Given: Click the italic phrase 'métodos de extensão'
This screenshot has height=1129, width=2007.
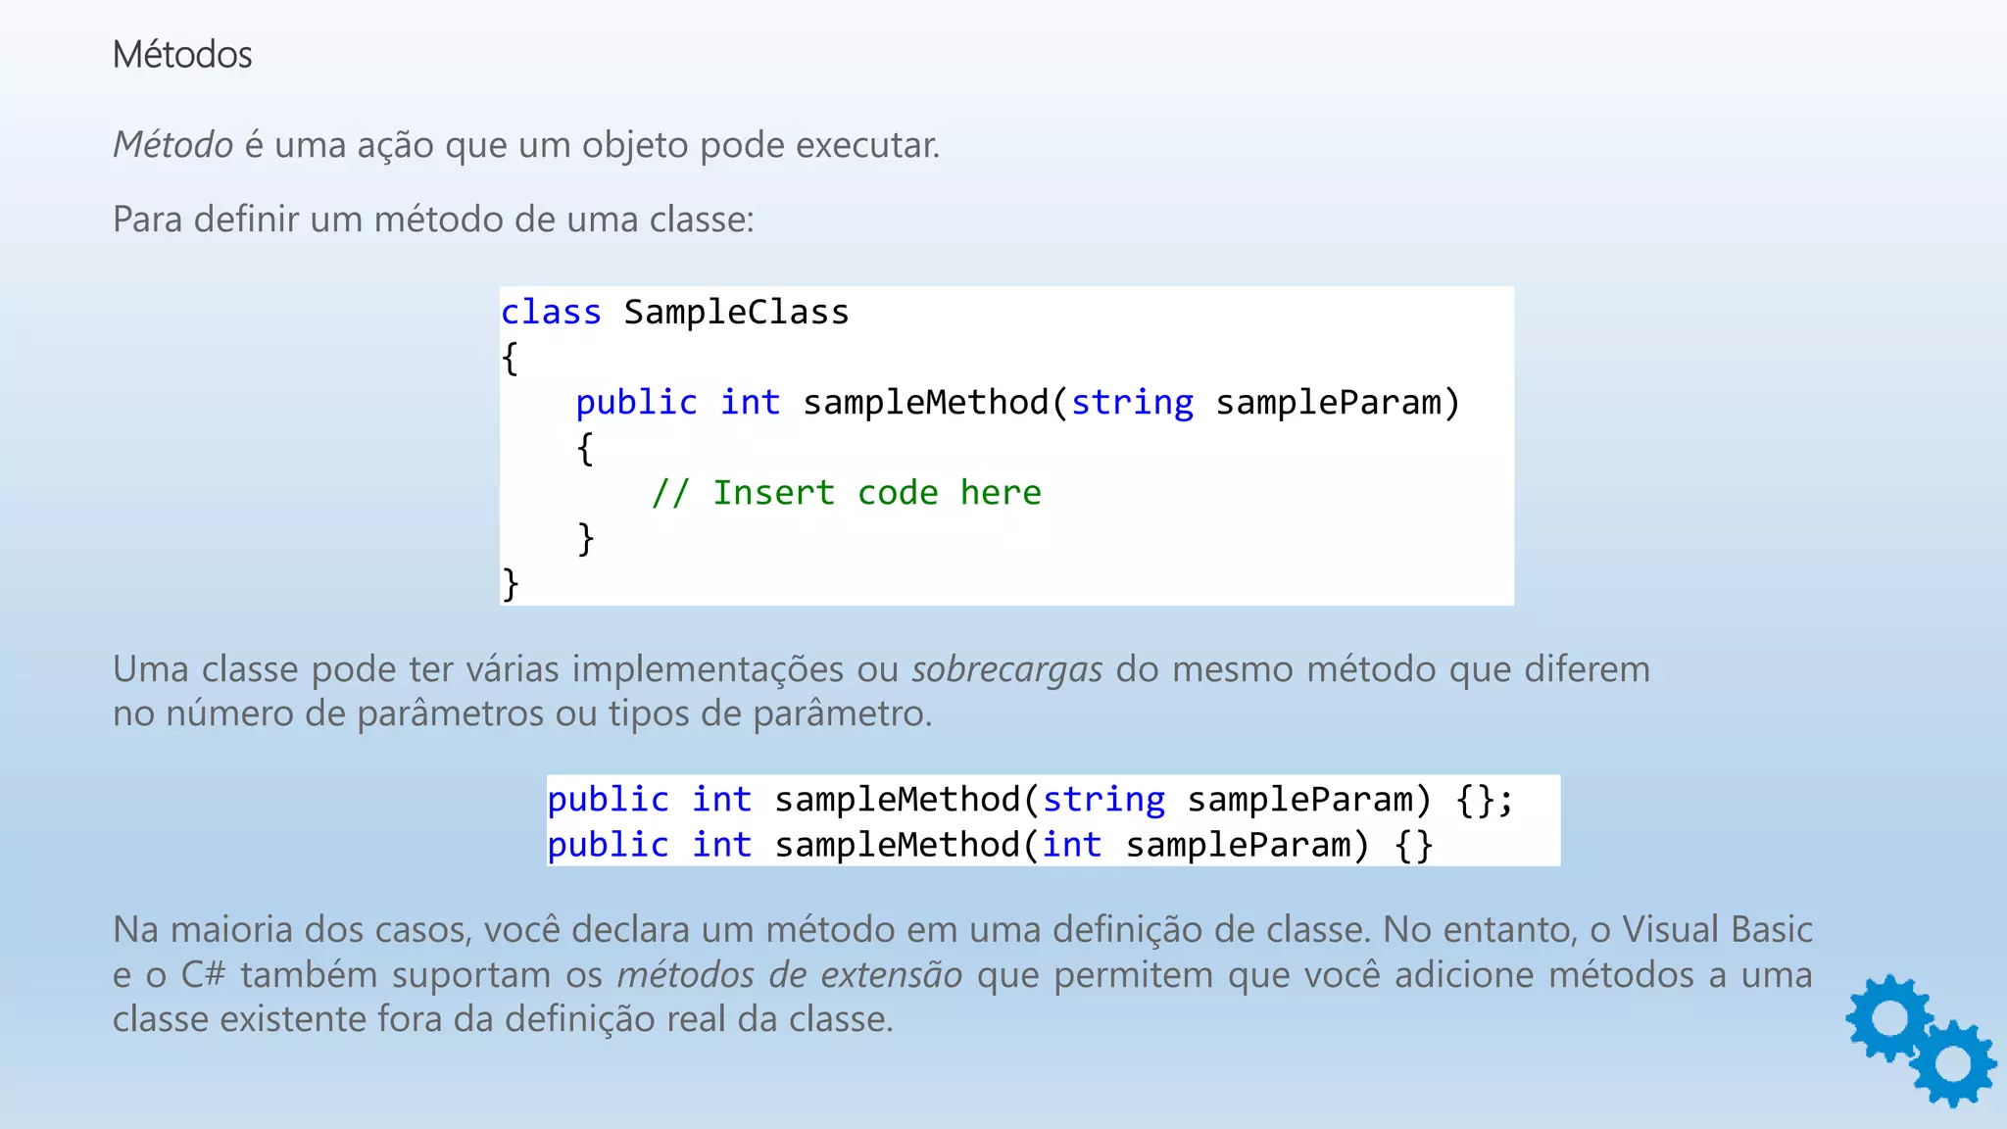Looking at the screenshot, I should [790, 974].
